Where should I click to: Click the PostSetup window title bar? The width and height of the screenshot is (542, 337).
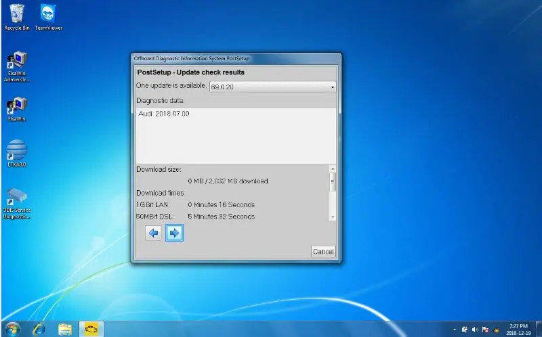(236, 58)
